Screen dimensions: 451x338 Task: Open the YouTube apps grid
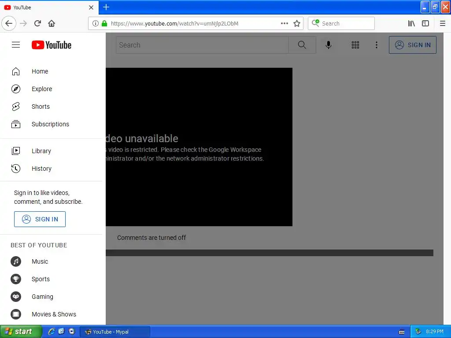tap(355, 45)
